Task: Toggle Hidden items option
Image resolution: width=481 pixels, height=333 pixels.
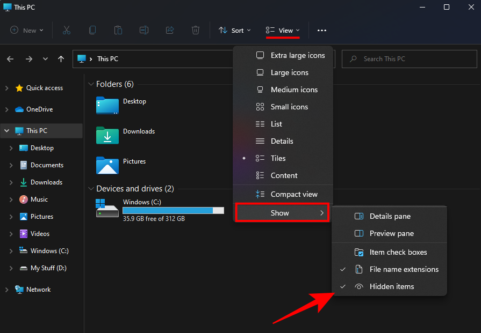Action: [x=391, y=286]
